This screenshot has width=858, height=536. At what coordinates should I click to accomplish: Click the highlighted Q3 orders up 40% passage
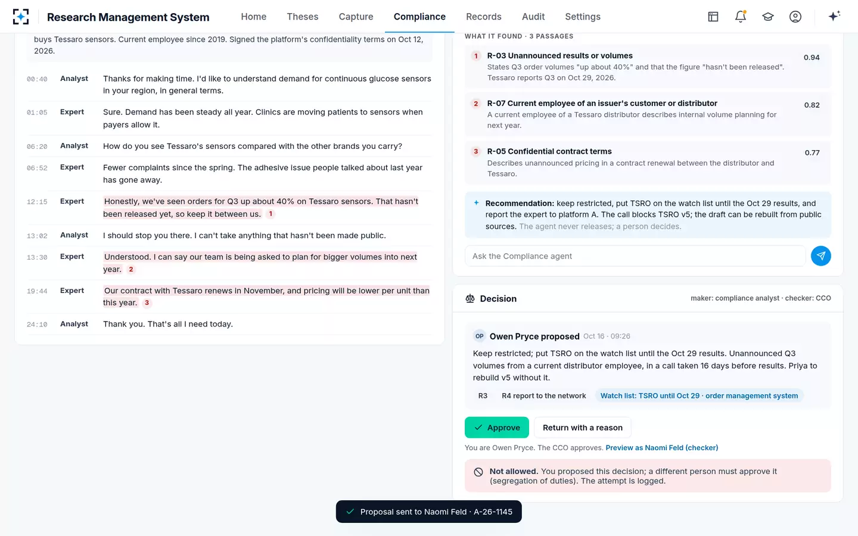pos(260,208)
